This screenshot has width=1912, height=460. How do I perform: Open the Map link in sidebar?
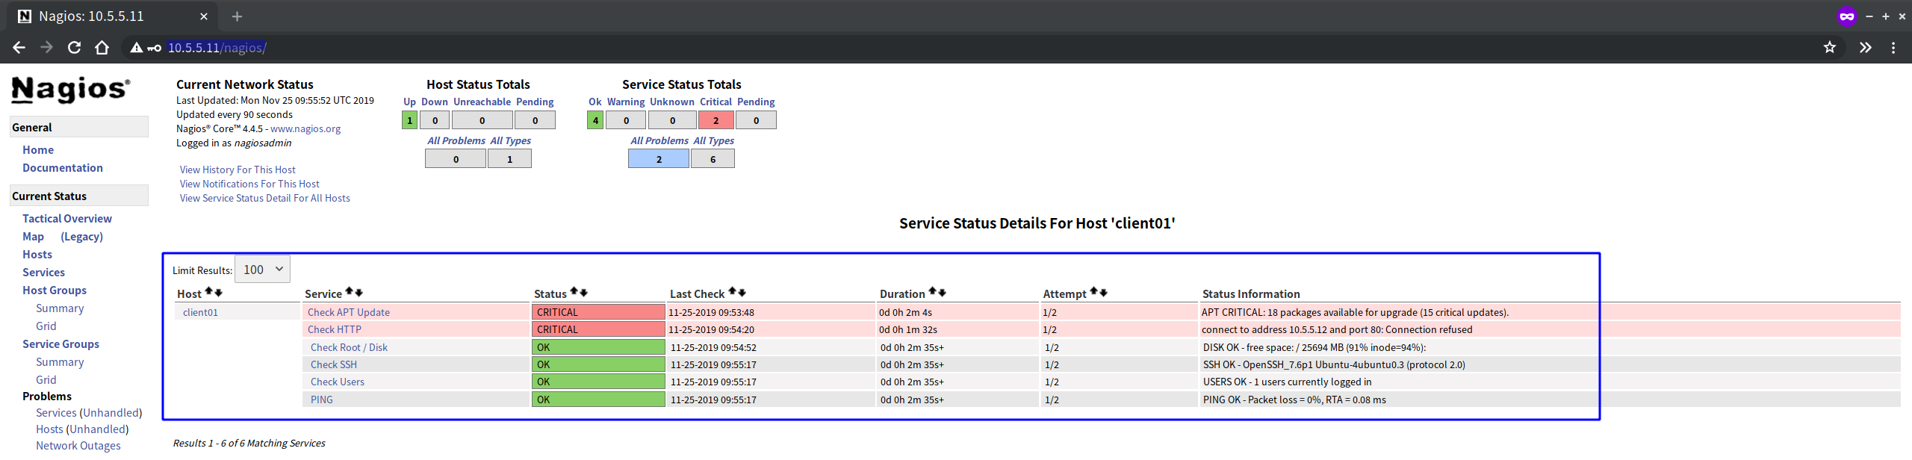33,236
